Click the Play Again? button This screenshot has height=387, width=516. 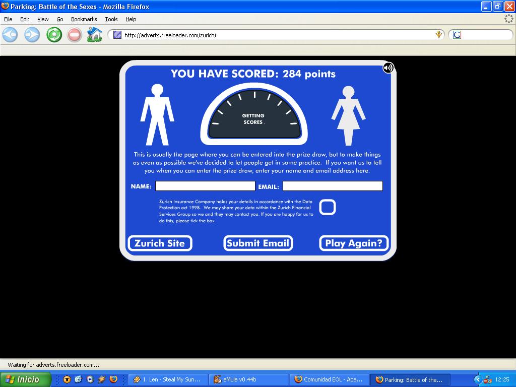[x=354, y=243]
